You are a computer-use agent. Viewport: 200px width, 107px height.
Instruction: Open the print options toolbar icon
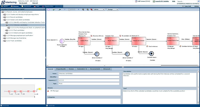[59, 10]
